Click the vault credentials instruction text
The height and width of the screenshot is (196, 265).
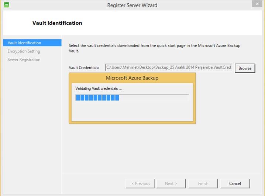click(155, 48)
